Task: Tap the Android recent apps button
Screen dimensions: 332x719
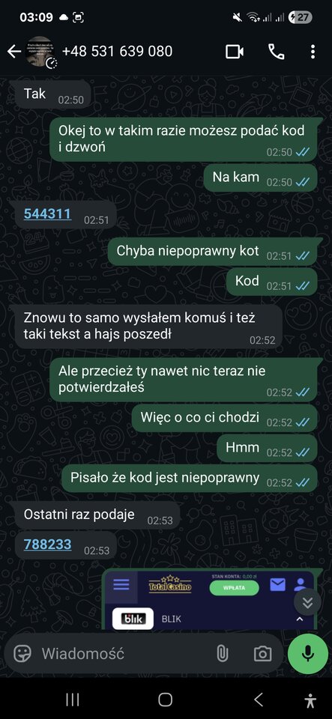Action: point(73,700)
